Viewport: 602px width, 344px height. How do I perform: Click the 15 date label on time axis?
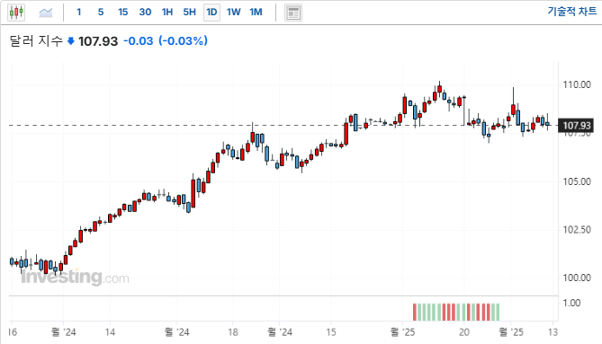(x=331, y=332)
